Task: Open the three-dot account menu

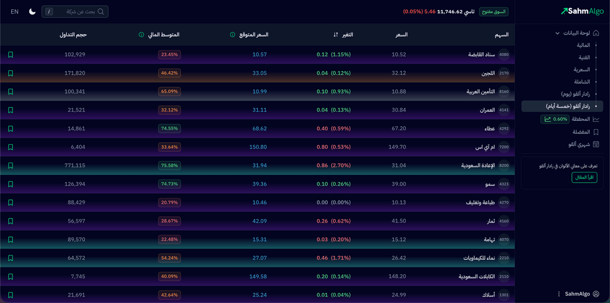Action: tap(558, 294)
